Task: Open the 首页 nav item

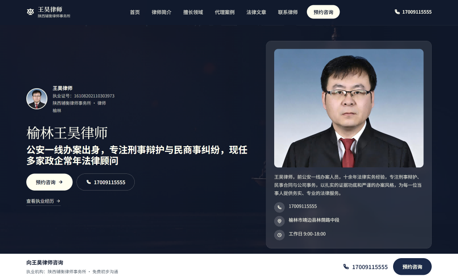Action: pos(135,12)
